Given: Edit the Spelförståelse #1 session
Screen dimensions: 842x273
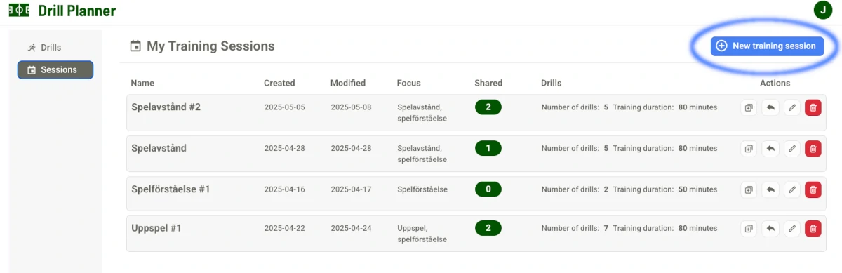Looking at the screenshot, I should tap(791, 189).
